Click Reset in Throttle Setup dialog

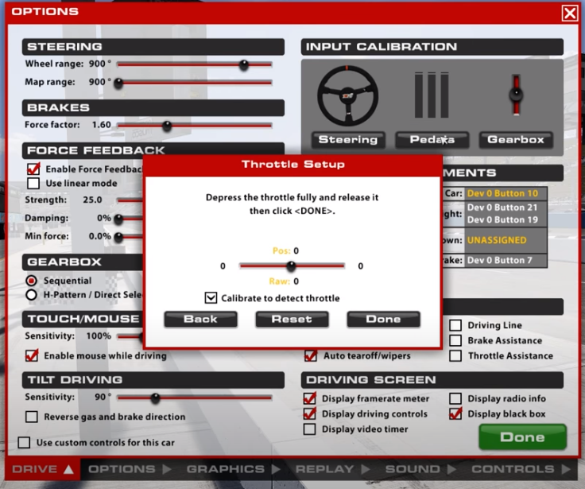pyautogui.click(x=292, y=319)
